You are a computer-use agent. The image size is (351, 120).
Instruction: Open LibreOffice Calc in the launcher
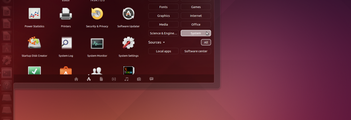pyautogui.click(x=7, y=24)
